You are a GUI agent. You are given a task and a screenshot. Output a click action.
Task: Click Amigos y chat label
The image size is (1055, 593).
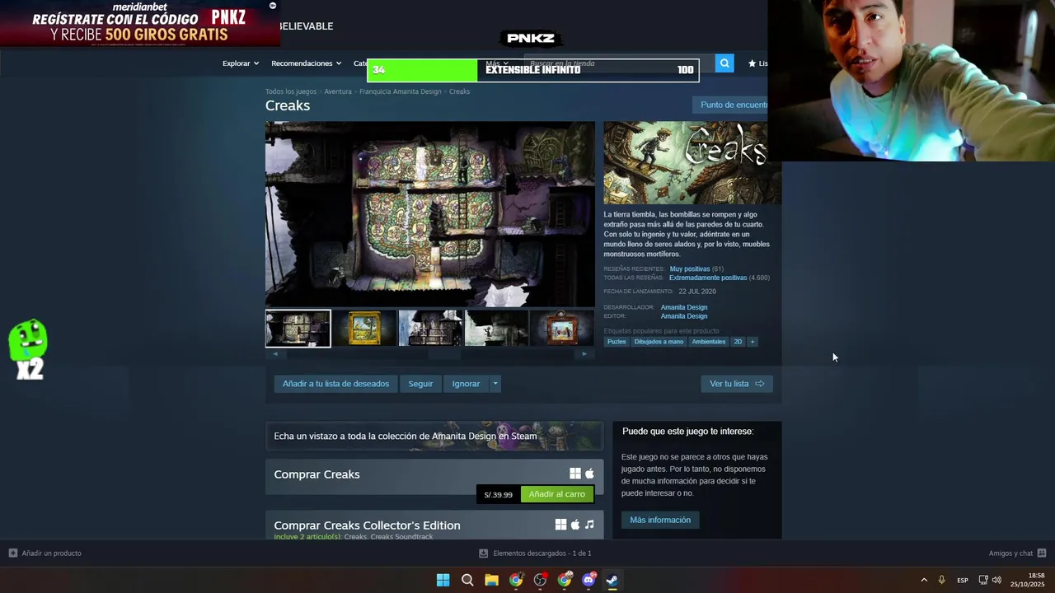coord(1010,553)
